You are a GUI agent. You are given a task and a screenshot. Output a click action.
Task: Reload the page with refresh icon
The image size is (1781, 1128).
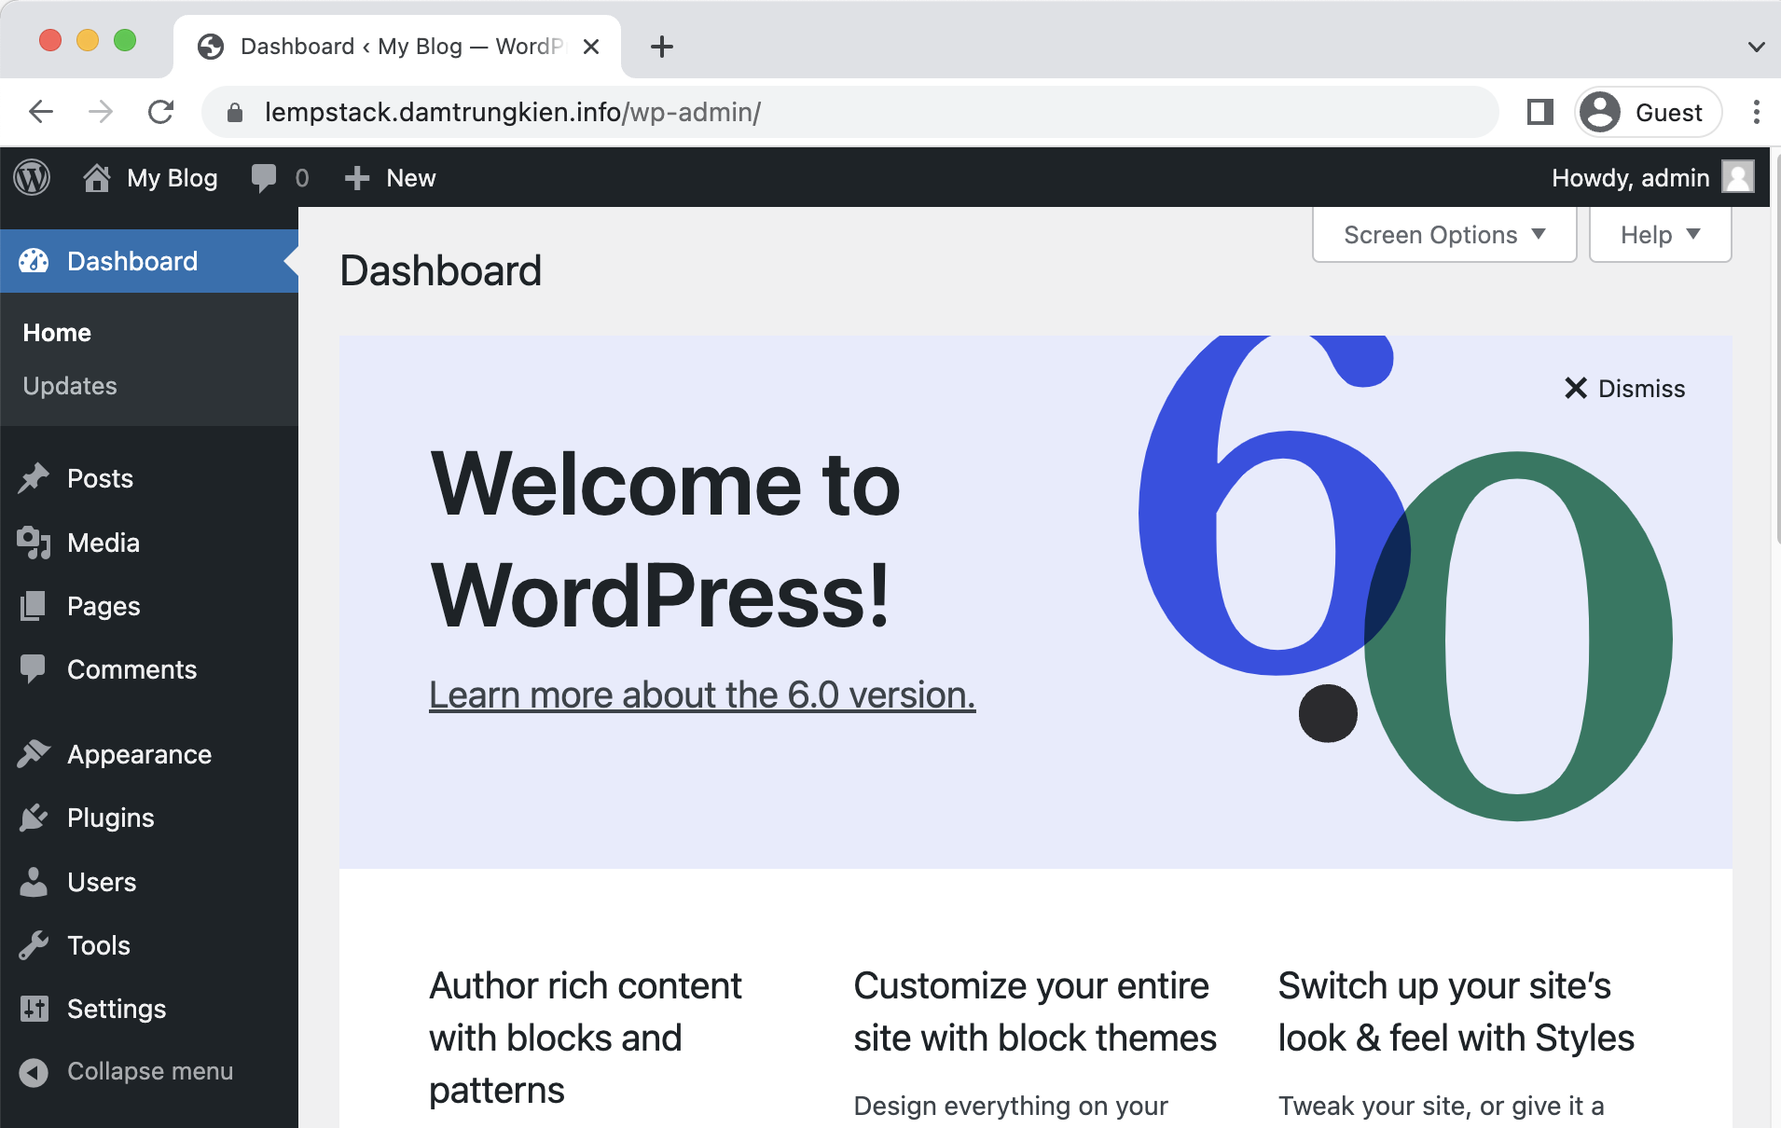(160, 112)
